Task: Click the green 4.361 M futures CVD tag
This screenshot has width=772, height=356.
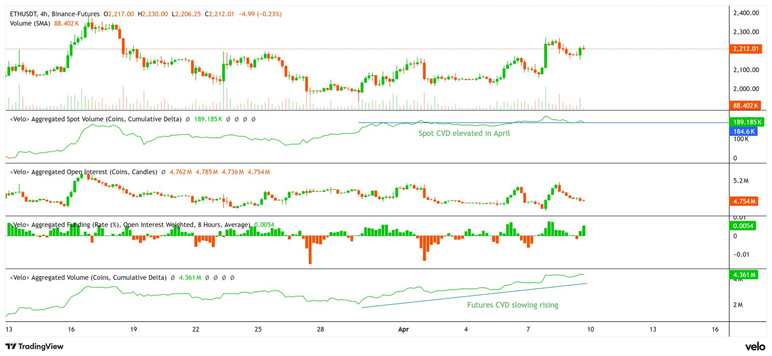Action: coord(743,275)
